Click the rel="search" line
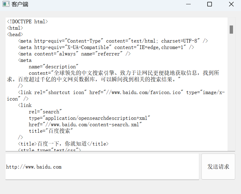The height and width of the screenshot is (194, 241). (x=45, y=112)
